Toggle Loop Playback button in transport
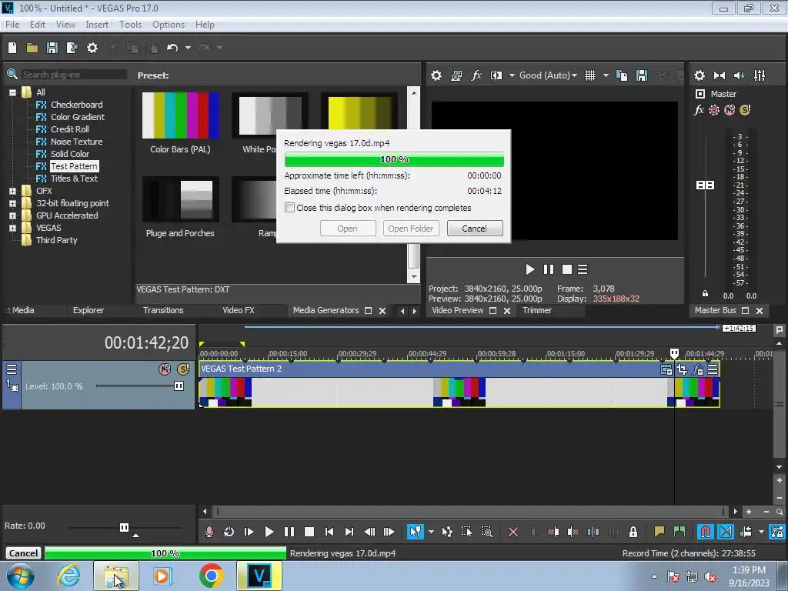Image resolution: width=788 pixels, height=591 pixels. (x=229, y=532)
